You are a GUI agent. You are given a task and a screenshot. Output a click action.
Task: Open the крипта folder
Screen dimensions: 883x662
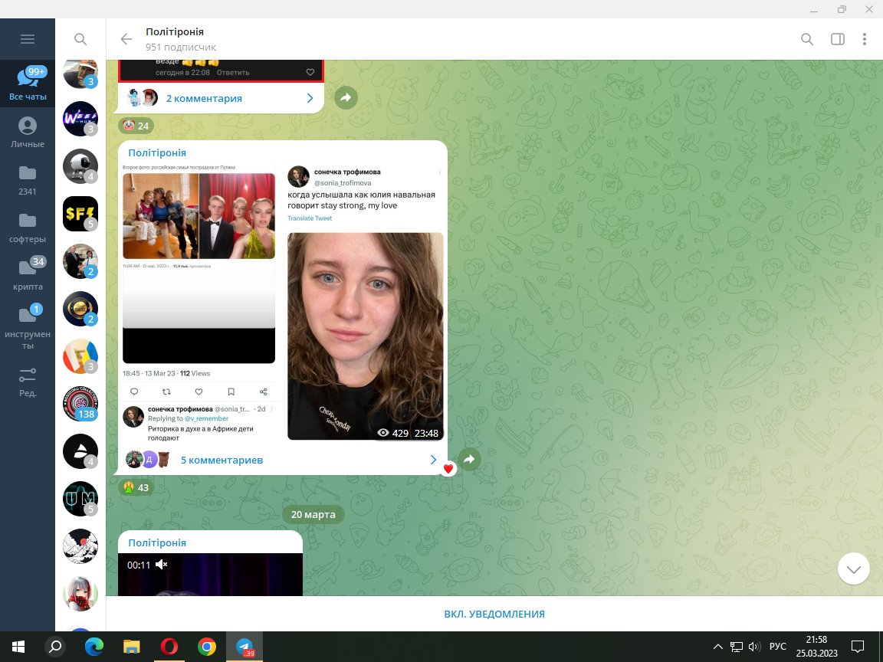(x=28, y=275)
